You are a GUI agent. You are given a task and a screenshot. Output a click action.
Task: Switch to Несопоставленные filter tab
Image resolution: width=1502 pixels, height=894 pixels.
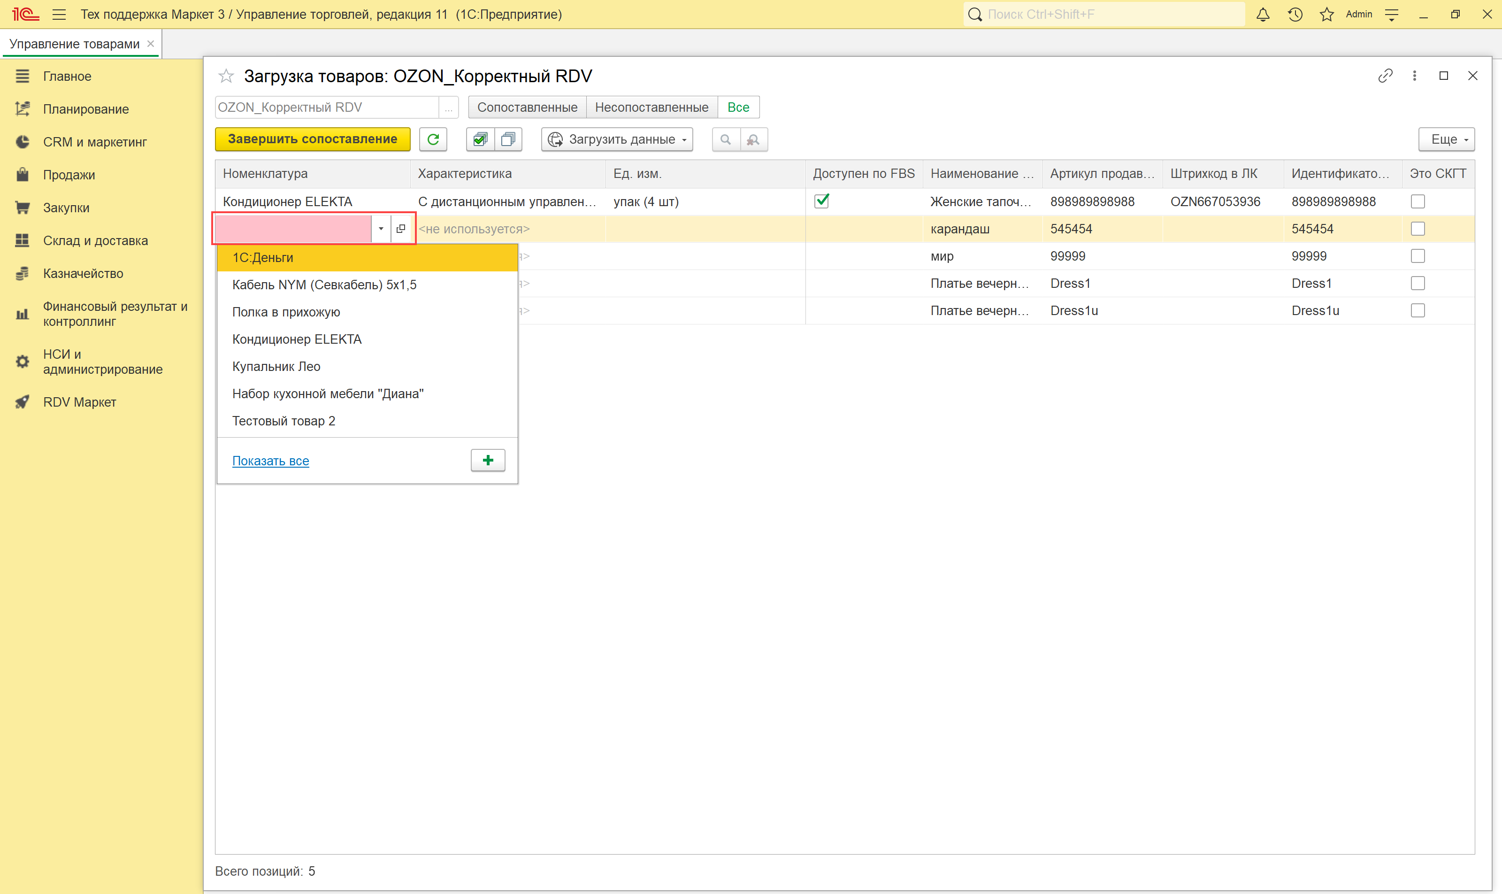point(651,107)
